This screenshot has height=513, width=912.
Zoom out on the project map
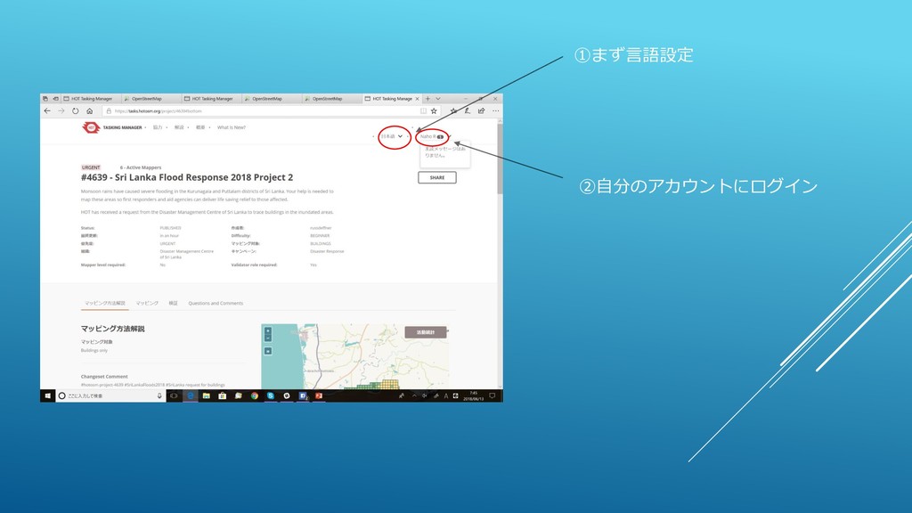click(x=267, y=338)
